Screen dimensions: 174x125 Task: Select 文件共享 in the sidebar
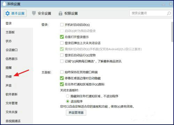tap(17, 112)
